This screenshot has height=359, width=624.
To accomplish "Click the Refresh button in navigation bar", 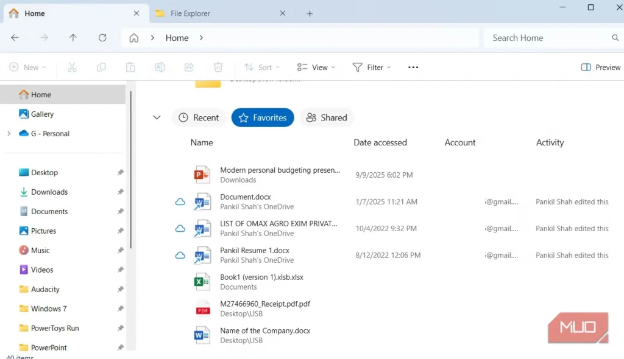I will (102, 38).
